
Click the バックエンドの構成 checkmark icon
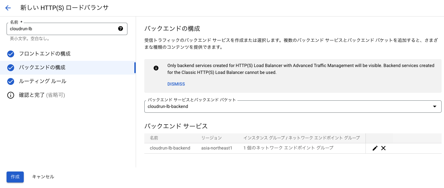coord(11,68)
